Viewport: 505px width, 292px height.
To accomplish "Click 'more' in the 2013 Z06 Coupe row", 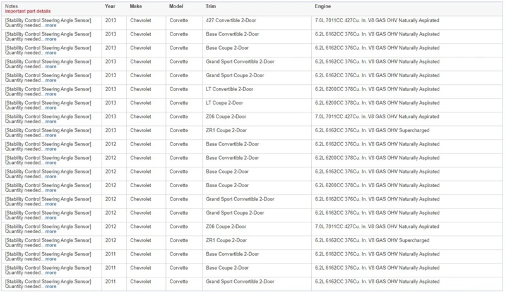I will pyautogui.click(x=50, y=122).
